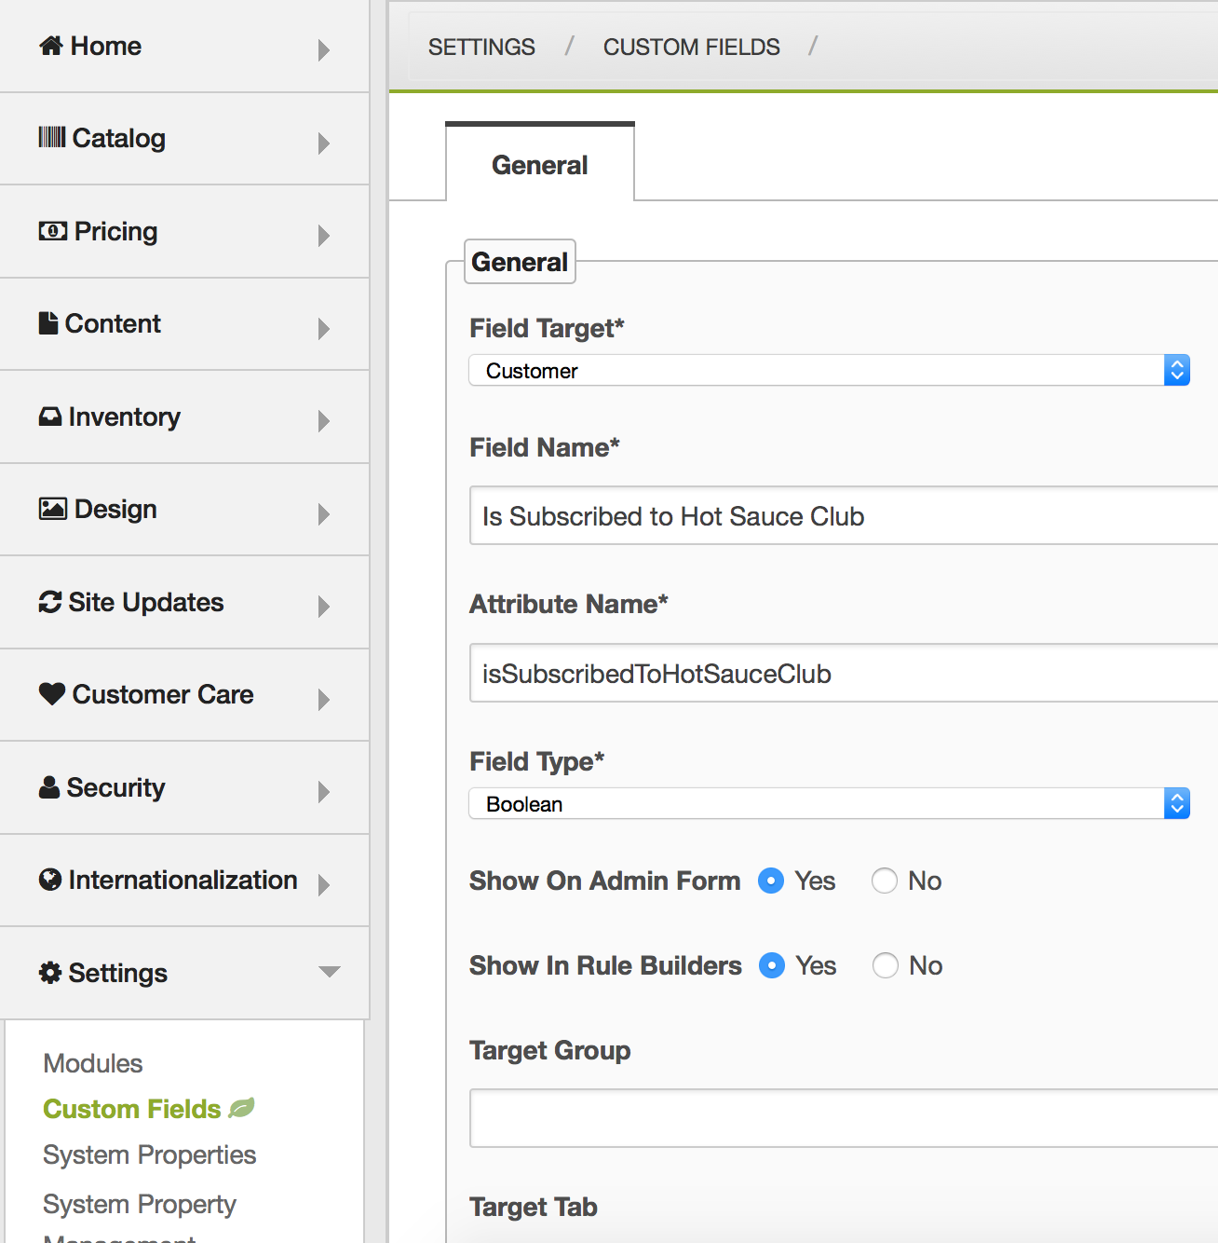Click the Home house icon
The width and height of the screenshot is (1218, 1243).
(x=51, y=45)
